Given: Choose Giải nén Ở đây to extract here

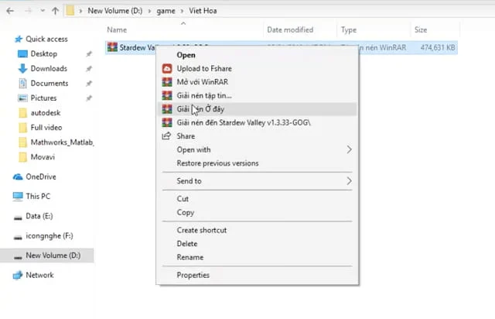Looking at the screenshot, I should (258, 109).
